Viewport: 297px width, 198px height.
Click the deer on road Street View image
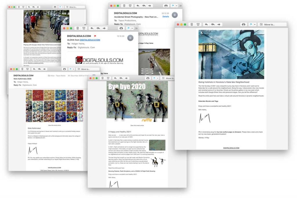coord(154,62)
